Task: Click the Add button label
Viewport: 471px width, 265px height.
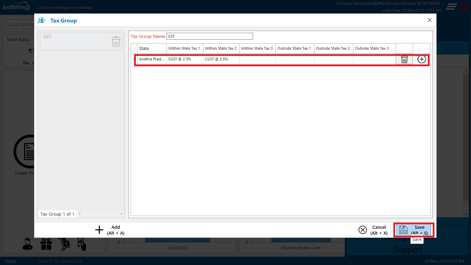Action: tap(116, 230)
